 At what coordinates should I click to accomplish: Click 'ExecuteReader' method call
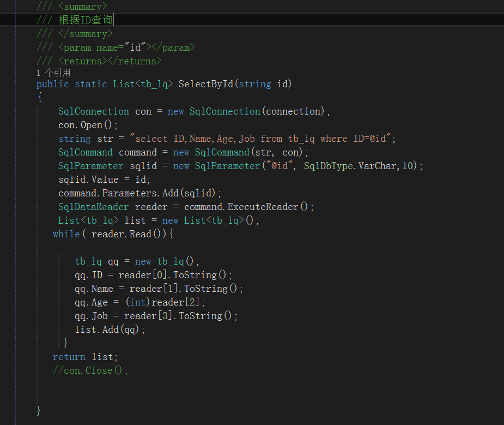(263, 207)
